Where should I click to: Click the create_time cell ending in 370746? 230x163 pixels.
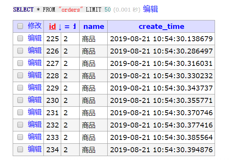161,113
